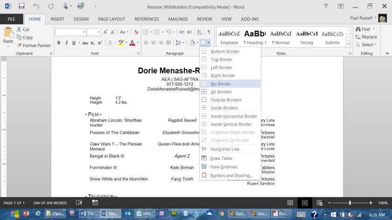Image resolution: width=392 pixels, height=220 pixels.
Task: Switch to Read Mode view in status bar
Action: (290, 203)
